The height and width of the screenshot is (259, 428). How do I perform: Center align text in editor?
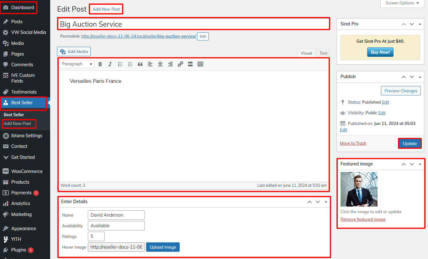coord(160,64)
